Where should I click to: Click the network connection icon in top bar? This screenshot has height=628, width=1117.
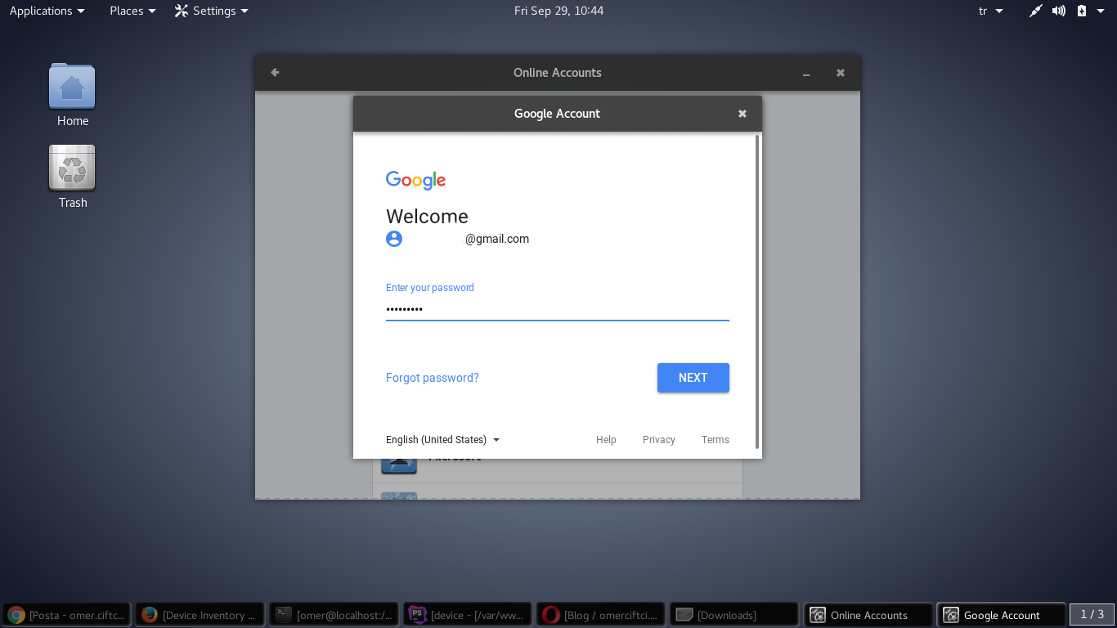(x=1035, y=11)
